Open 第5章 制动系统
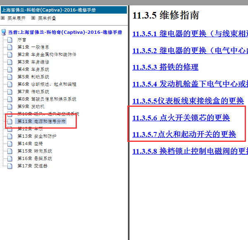This screenshot has width=248, height=240. [33, 77]
